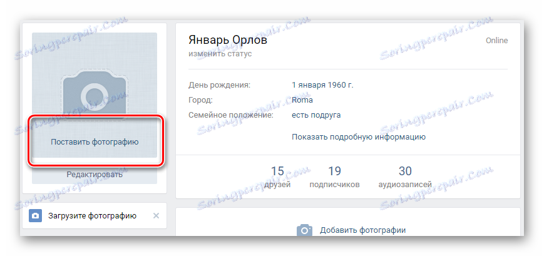Click blue camera icon beside 'Загрузите фотографию'
Viewport: 544px width, 256px height.
tap(36, 216)
